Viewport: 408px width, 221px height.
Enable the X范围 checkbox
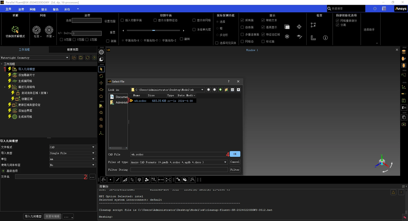point(61,40)
